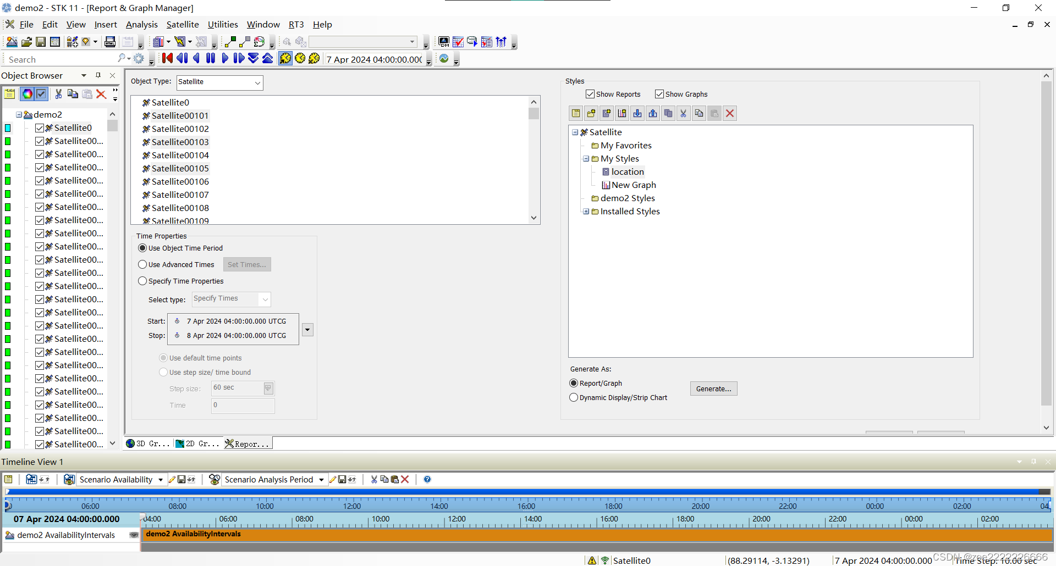1056x566 pixels.
Task: Uncheck Satellite0 in Object Browser
Action: tap(40, 127)
